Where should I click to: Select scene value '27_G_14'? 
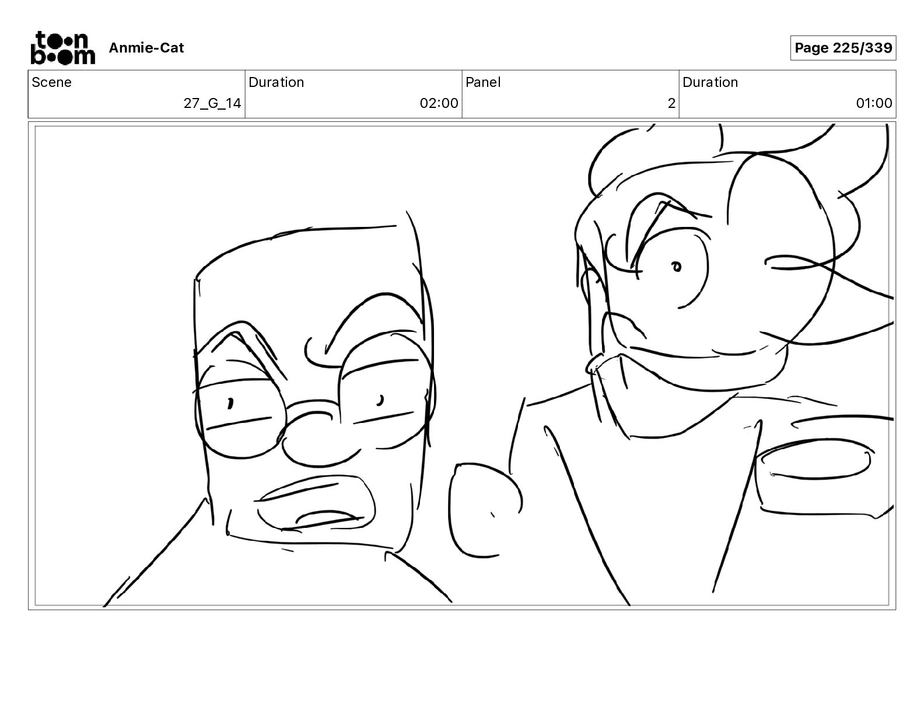[x=212, y=103]
